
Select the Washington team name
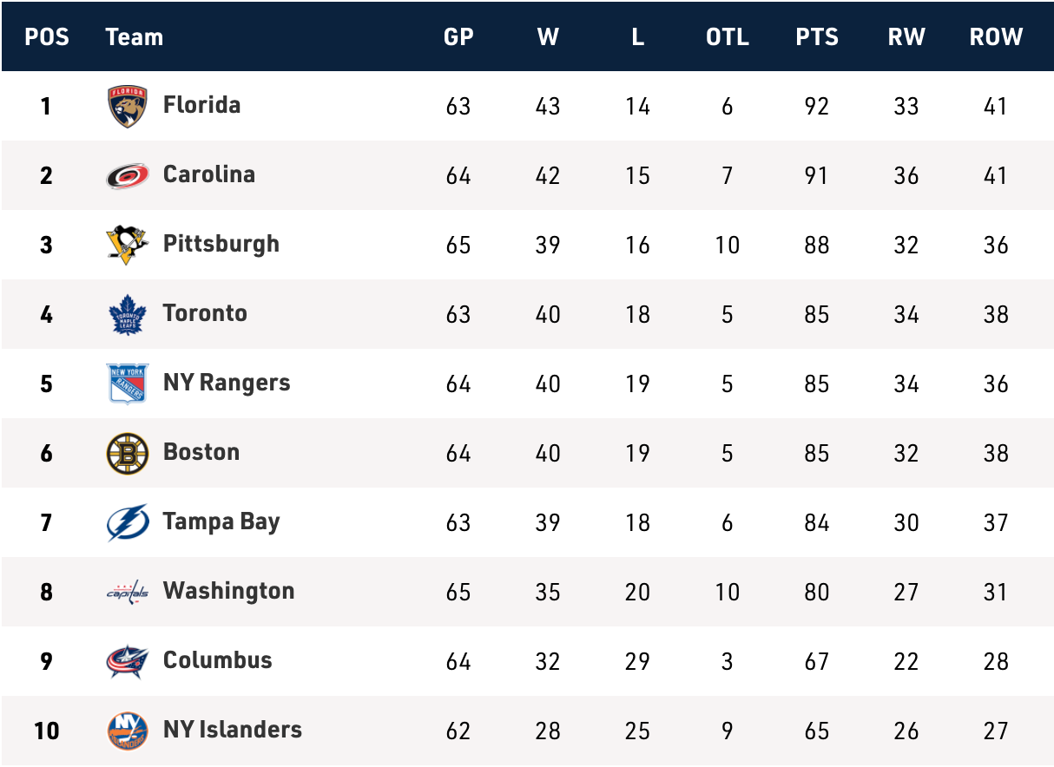228,591
